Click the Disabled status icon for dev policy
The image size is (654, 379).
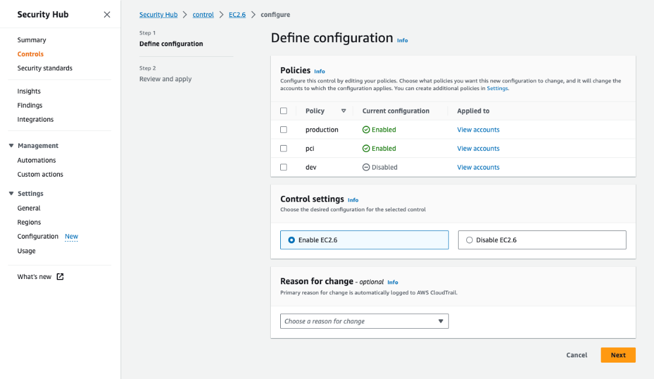[x=365, y=167]
